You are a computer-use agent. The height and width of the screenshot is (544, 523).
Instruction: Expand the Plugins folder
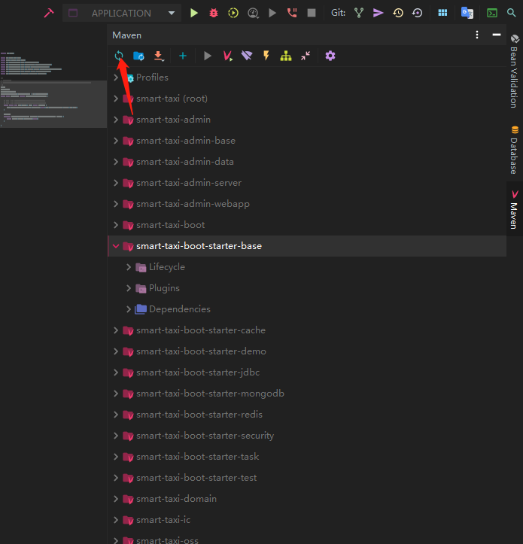click(129, 288)
